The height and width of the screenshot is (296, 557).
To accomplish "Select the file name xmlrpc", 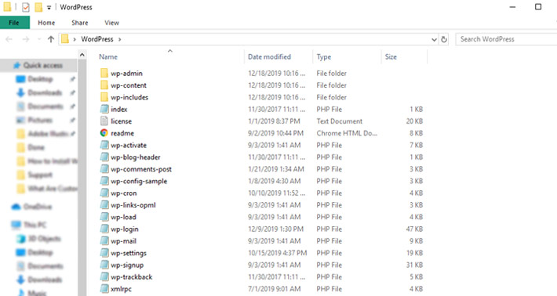I will pyautogui.click(x=121, y=289).
